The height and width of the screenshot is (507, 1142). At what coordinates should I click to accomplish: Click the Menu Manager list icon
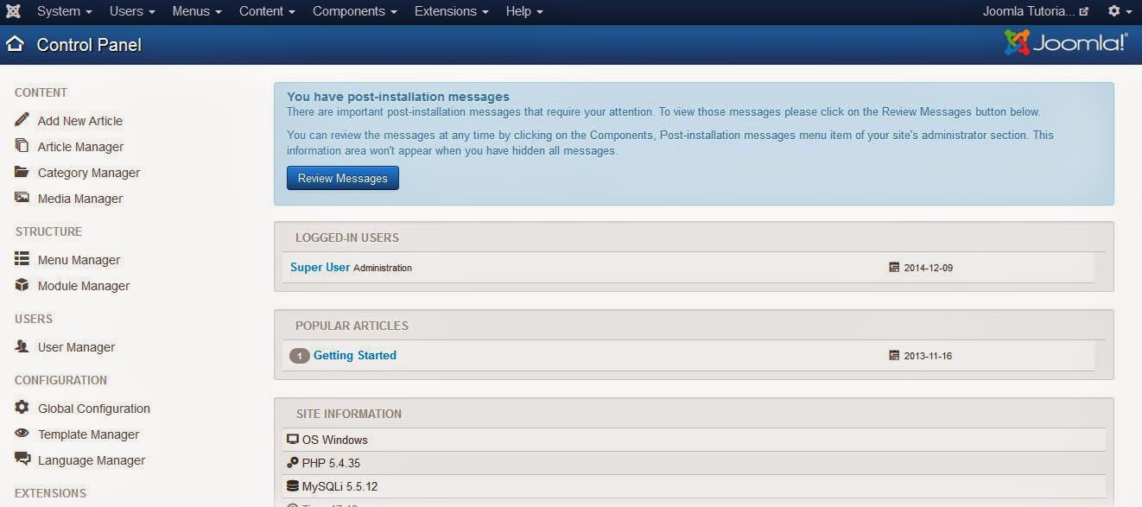coord(22,259)
